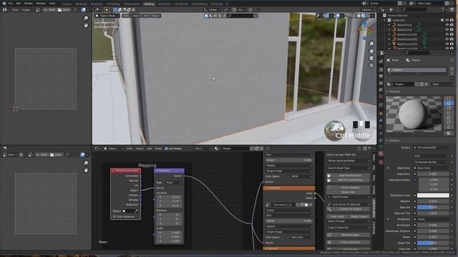The height and width of the screenshot is (257, 458).
Task: Open the node editor Add menu
Action: point(150,148)
